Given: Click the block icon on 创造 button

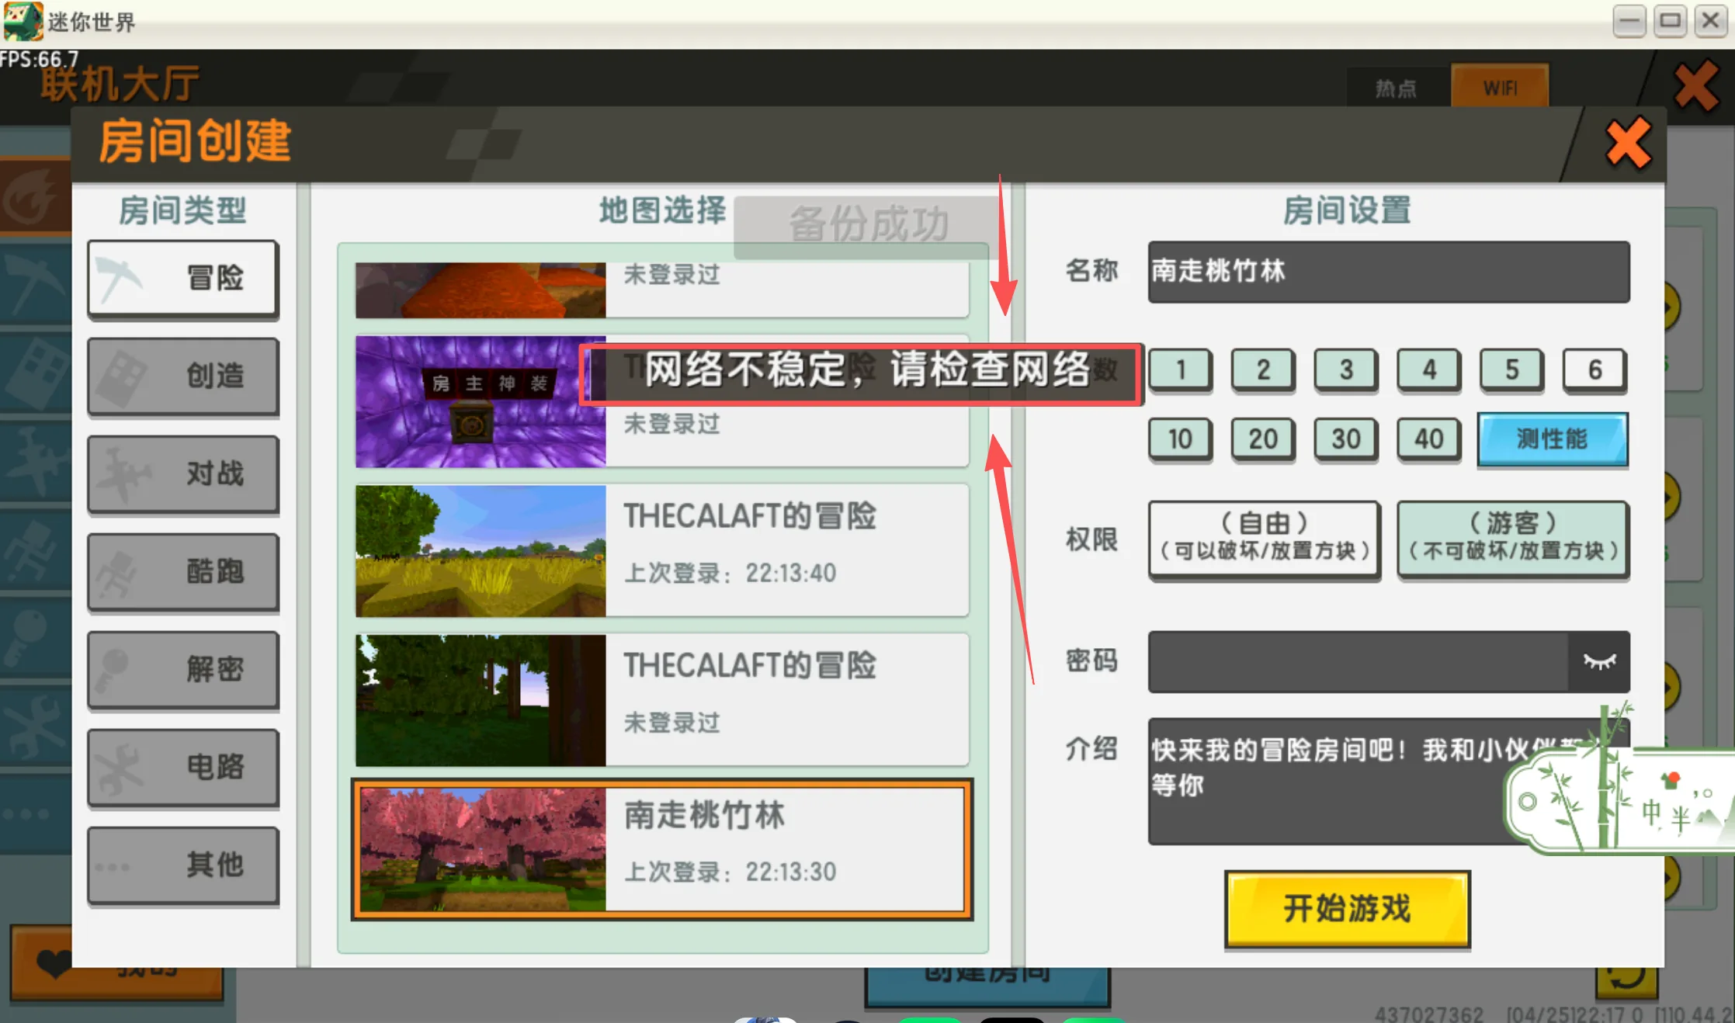Looking at the screenshot, I should [x=120, y=378].
